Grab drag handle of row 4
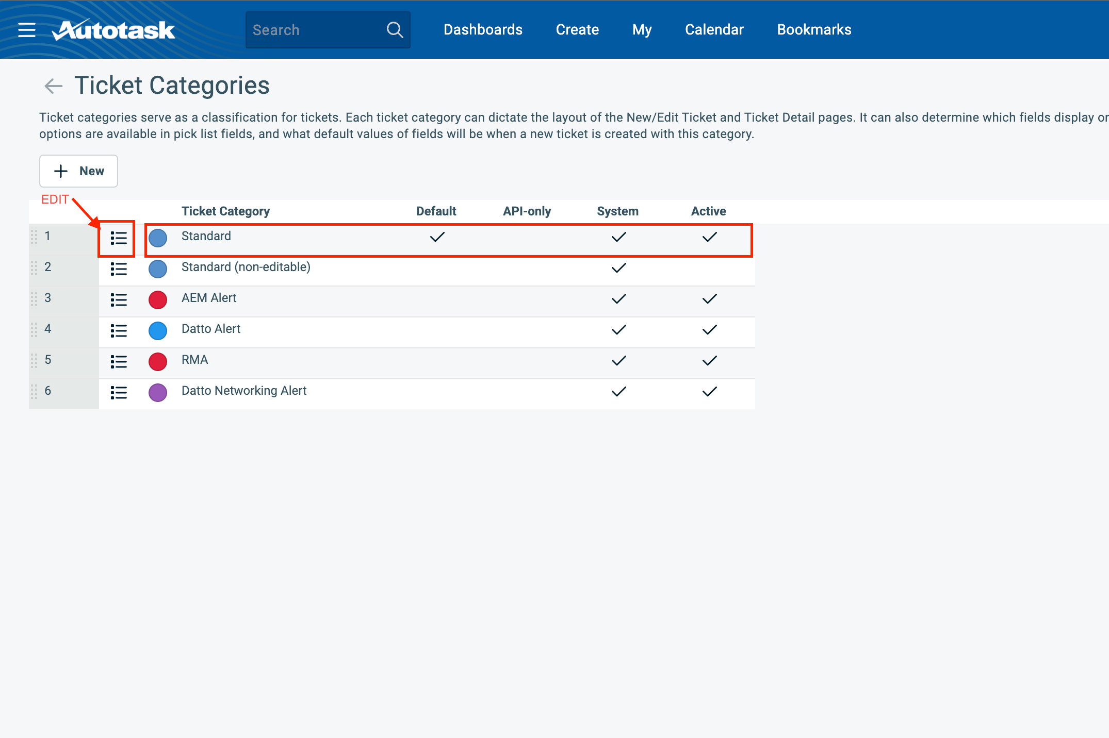The width and height of the screenshot is (1109, 738). tap(34, 330)
